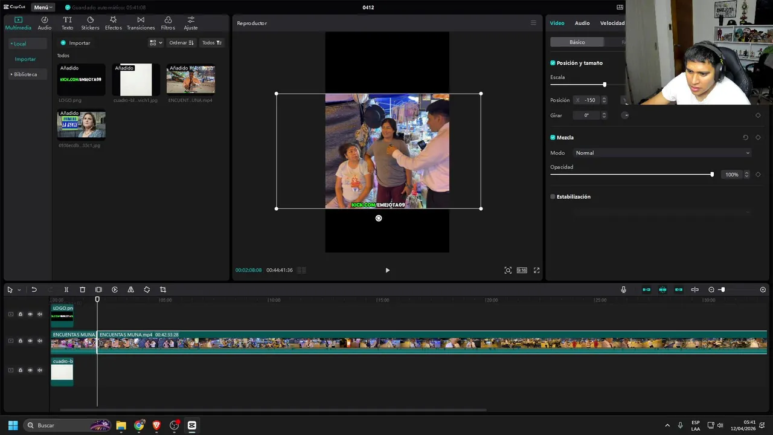Toggle the Mezcla checkbox
Screen dimensions: 773x435
(553, 138)
